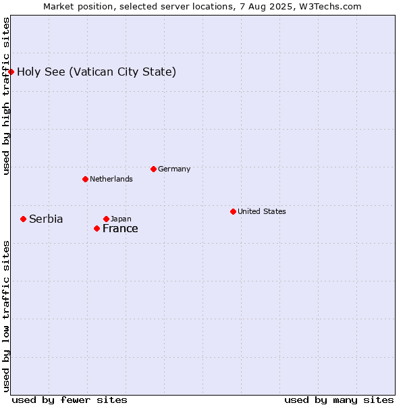Screen dimensions: 405x405
Task: Select the 'United States' label text
Action: (x=262, y=211)
